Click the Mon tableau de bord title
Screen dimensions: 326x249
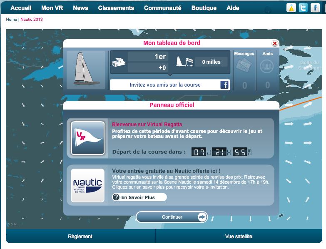click(x=172, y=43)
